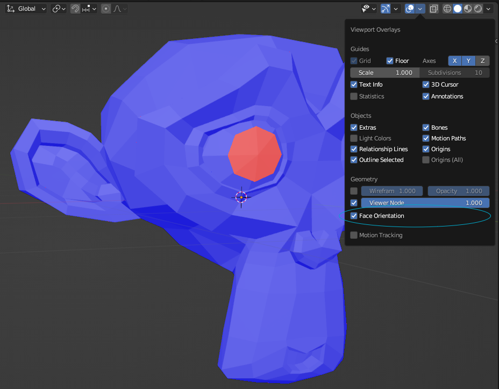Toggle X-Ray mode

tap(433, 9)
